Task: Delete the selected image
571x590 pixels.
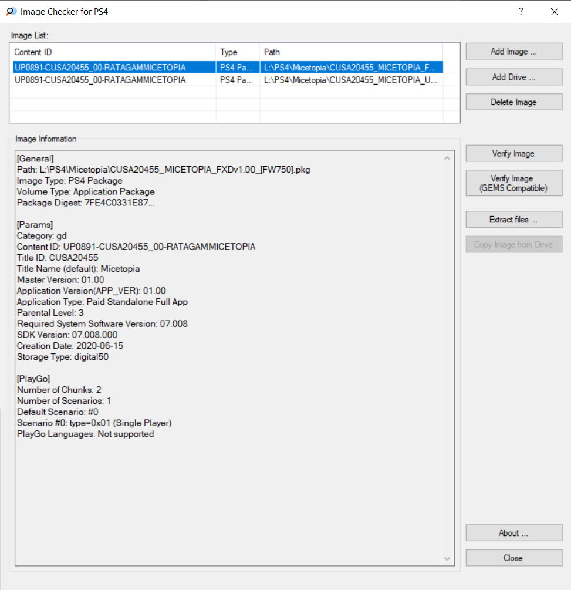Action: click(x=514, y=102)
